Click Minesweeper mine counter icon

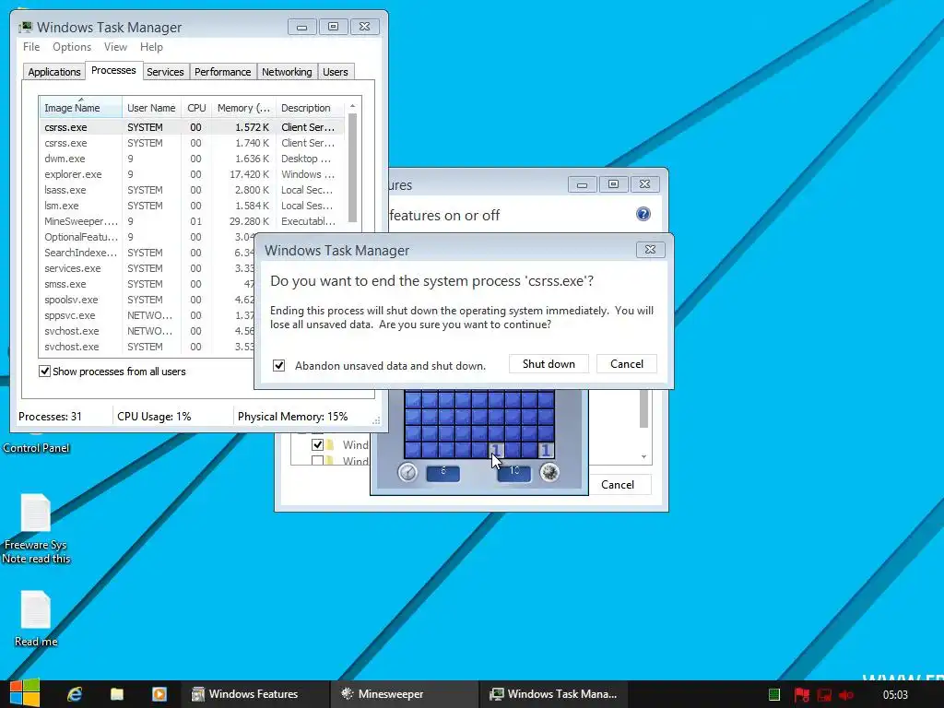[x=549, y=472]
